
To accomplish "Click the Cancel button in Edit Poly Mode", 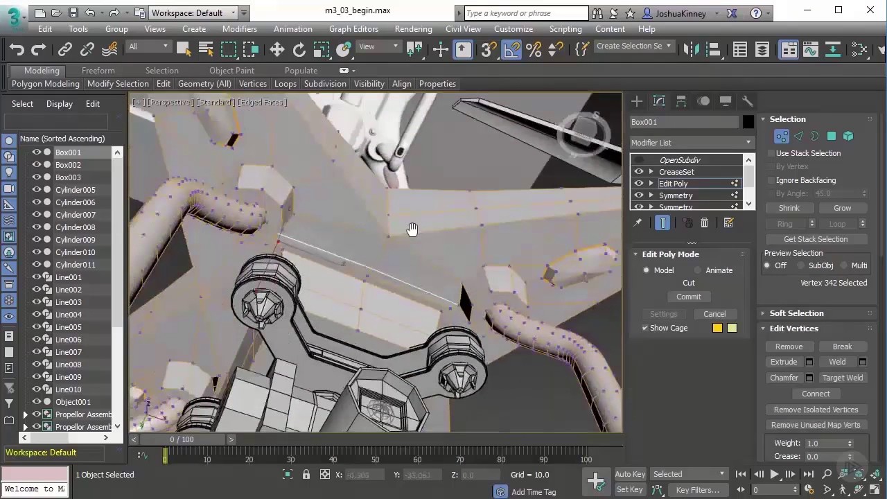I will (x=714, y=314).
